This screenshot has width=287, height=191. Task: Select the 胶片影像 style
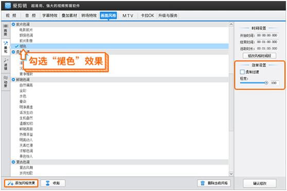tap(26, 41)
